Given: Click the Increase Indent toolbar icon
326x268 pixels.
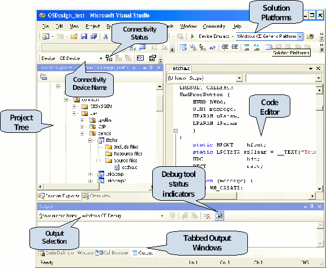Looking at the screenshot, I should 234,47.
